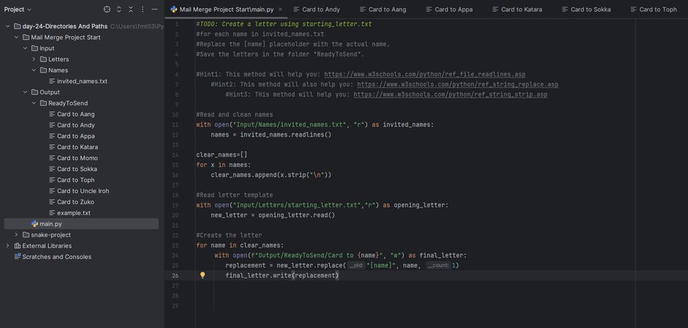Click the _old: parameter hint on line 25
This screenshot has height=328, width=688.
click(x=356, y=265)
